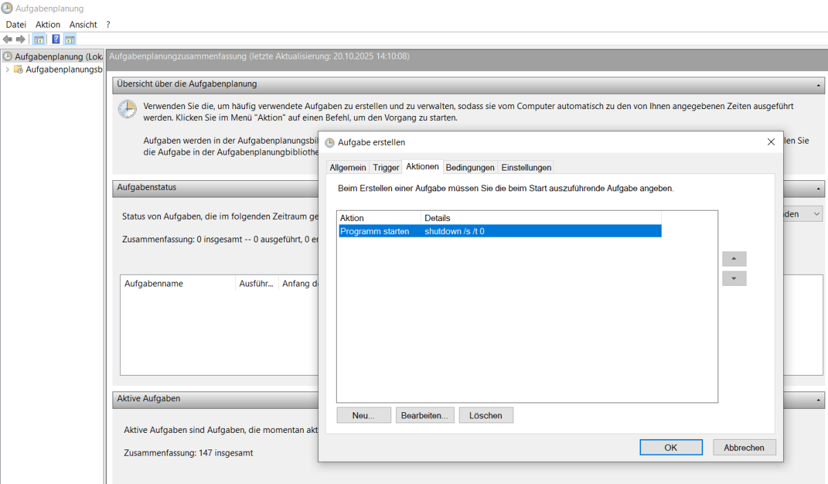Click the back navigation arrow icon
The height and width of the screenshot is (484, 828).
pyautogui.click(x=7, y=39)
